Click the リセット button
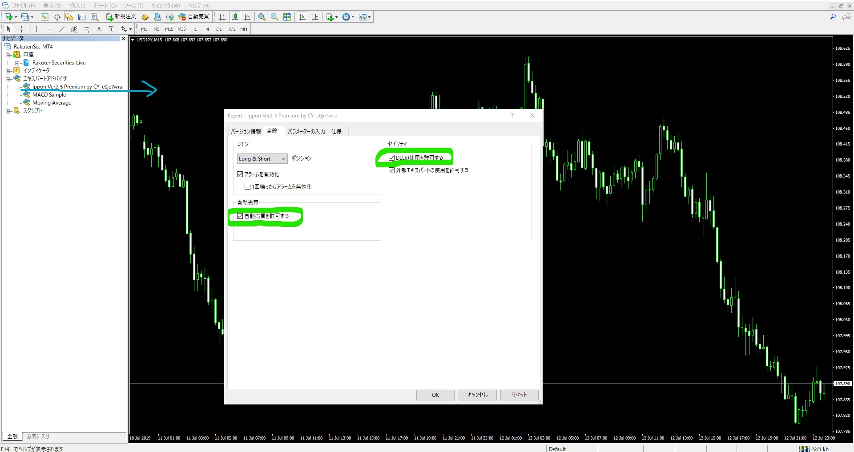 (519, 395)
